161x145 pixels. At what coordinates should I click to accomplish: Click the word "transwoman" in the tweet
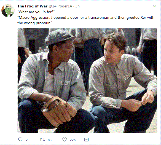coord(99,17)
